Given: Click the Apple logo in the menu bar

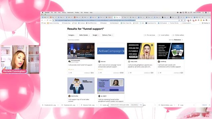Looking at the screenshot, I should click(x=43, y=13).
